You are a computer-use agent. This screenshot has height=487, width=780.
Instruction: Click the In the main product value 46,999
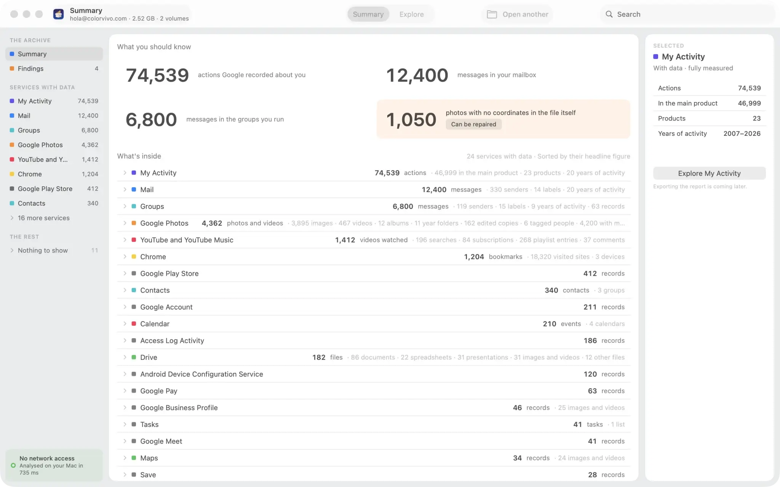(749, 103)
